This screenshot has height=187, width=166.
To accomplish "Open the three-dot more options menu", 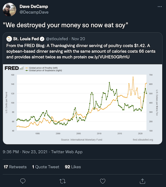I will [160, 6].
